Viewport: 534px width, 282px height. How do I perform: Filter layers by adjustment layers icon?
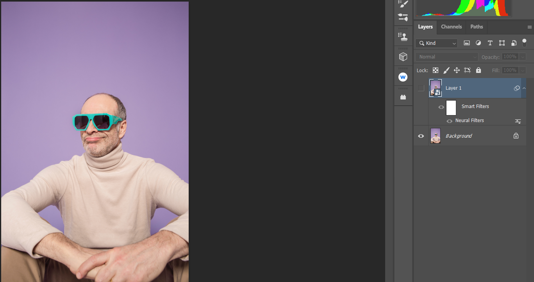pyautogui.click(x=478, y=43)
